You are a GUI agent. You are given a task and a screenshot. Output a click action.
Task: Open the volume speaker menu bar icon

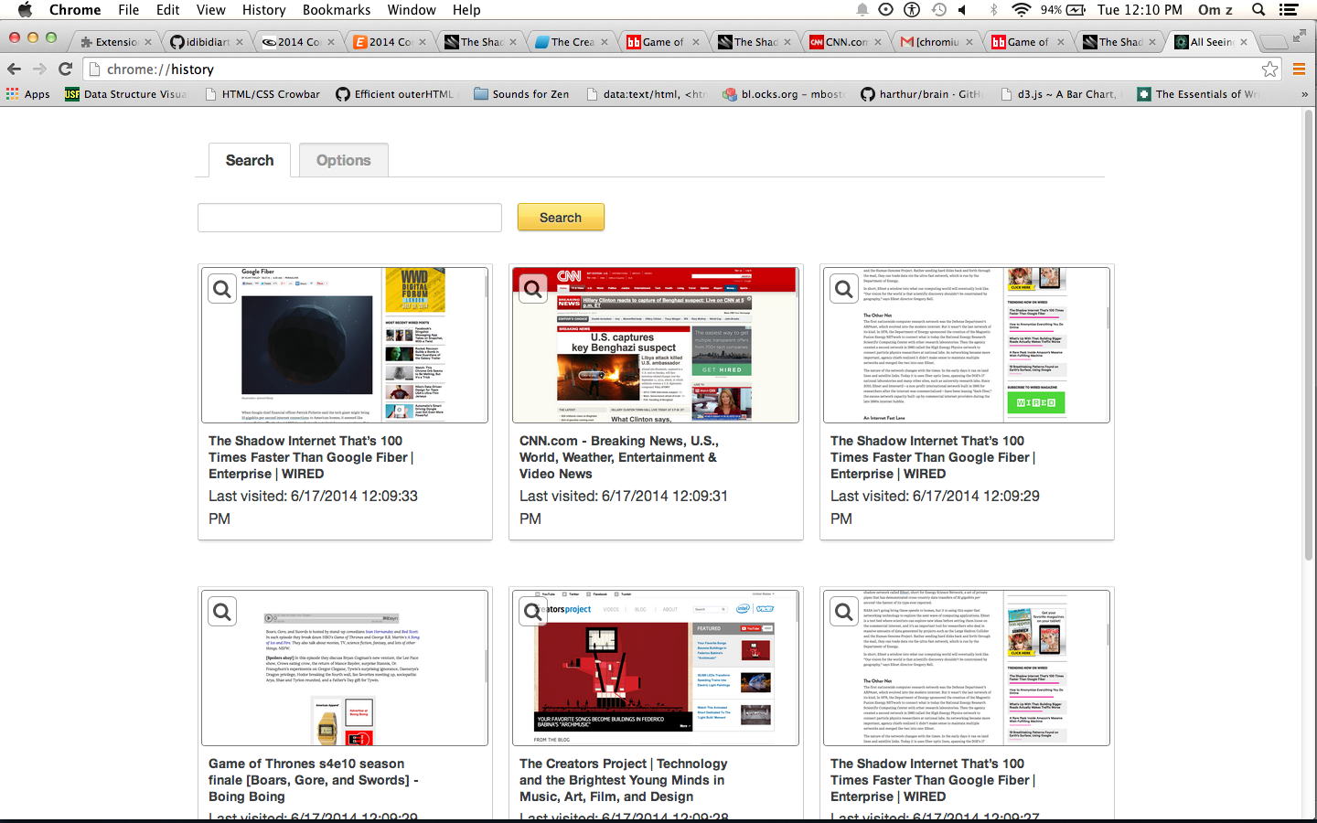click(x=963, y=10)
